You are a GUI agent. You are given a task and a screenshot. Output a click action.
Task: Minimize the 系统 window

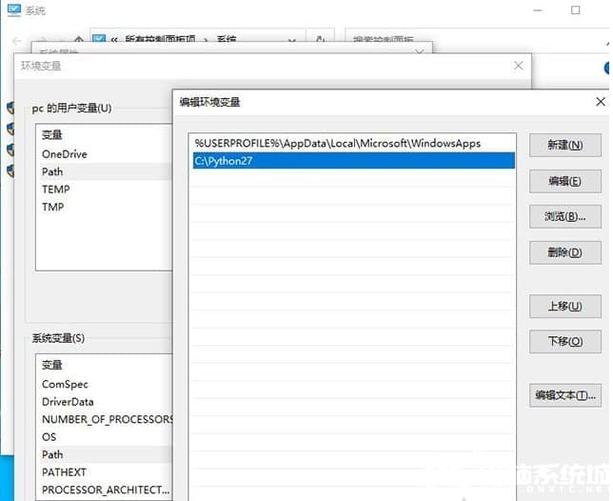point(538,10)
